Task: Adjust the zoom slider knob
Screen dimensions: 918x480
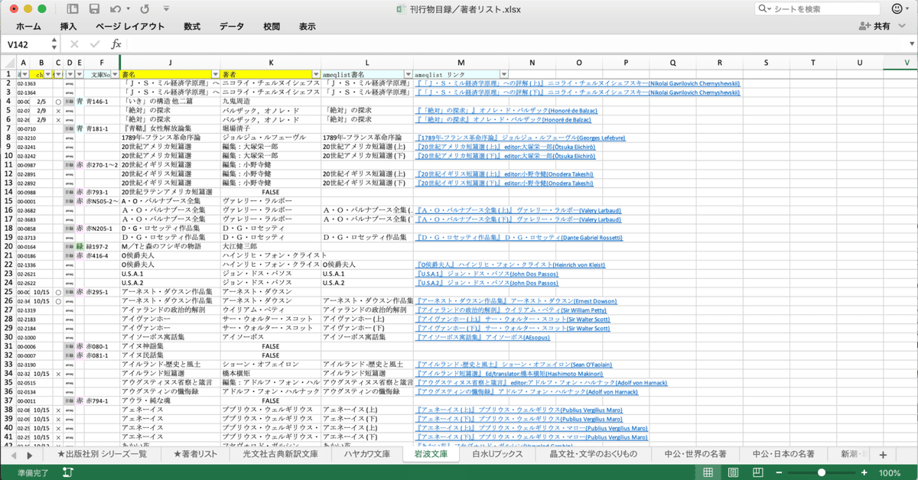Action: [x=822, y=473]
